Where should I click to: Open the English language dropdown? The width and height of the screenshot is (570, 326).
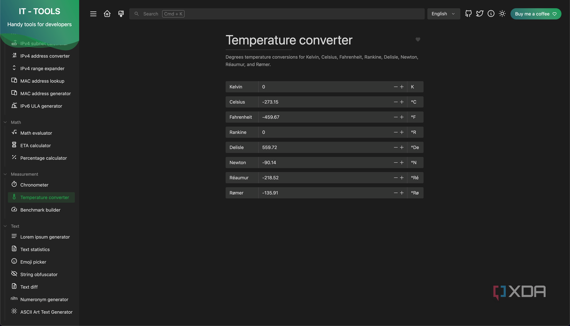[443, 14]
